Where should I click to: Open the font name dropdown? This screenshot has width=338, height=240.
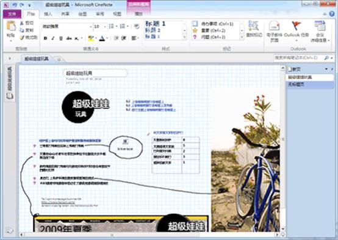90,26
